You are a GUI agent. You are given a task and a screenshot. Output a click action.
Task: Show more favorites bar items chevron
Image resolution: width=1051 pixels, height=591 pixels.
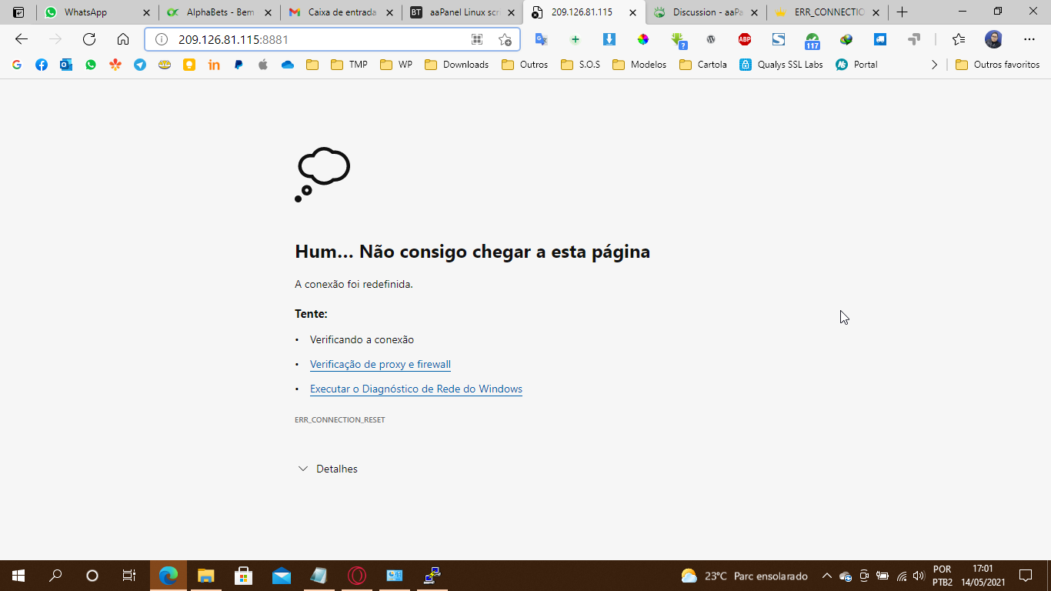pos(934,65)
